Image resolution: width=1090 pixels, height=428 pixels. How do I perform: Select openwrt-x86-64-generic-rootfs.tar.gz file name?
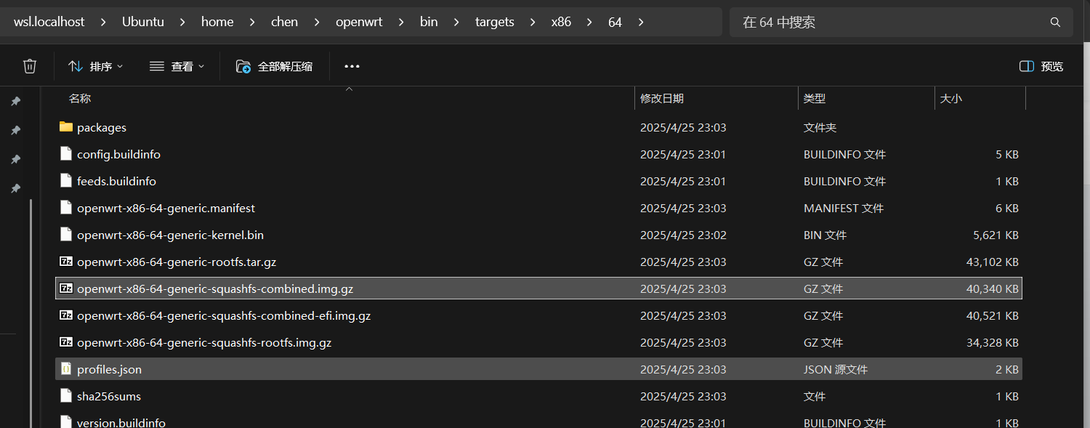177,262
